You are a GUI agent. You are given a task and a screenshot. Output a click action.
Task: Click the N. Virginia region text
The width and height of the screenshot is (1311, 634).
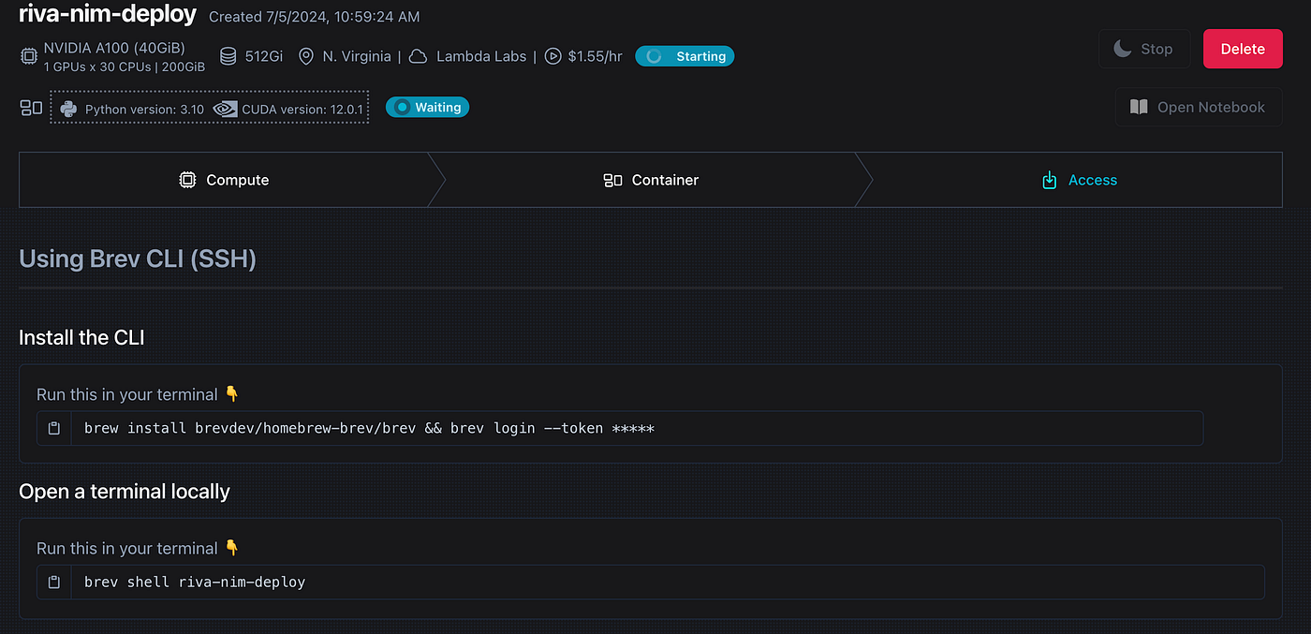tap(357, 56)
